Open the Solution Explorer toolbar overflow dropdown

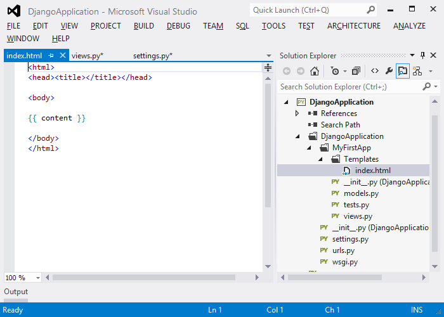tap(431, 71)
